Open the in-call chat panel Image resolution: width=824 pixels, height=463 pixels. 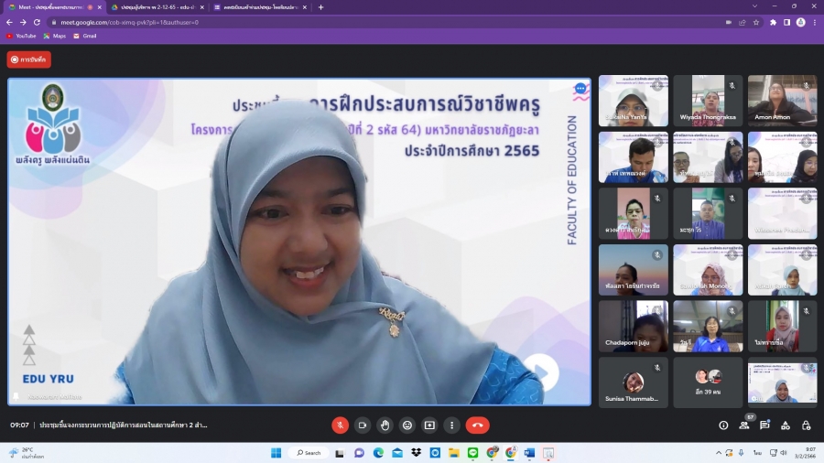pyautogui.click(x=765, y=425)
